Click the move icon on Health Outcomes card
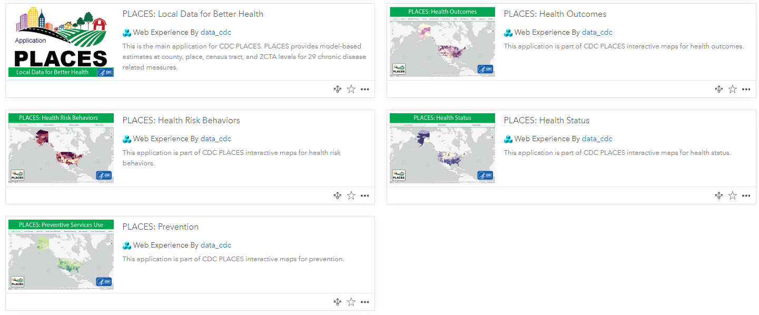Viewport: 759px width, 315px height. click(x=719, y=89)
